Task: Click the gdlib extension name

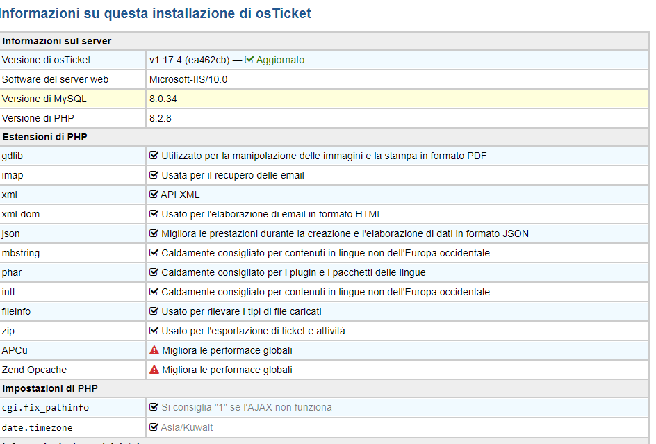Action: pos(12,156)
